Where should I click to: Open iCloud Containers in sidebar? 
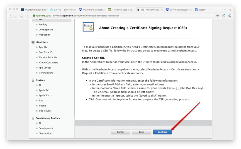click(x=48, y=62)
